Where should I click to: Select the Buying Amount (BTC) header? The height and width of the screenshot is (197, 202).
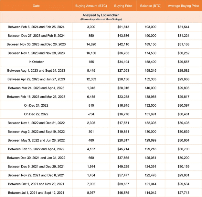[91, 6]
